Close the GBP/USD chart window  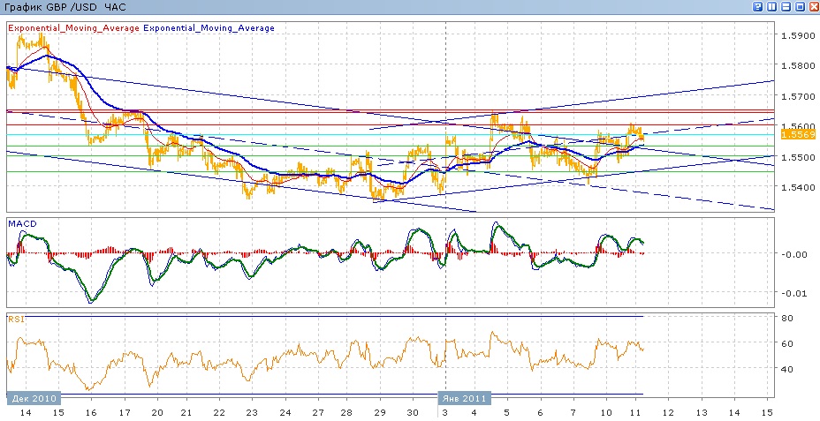tap(814, 7)
